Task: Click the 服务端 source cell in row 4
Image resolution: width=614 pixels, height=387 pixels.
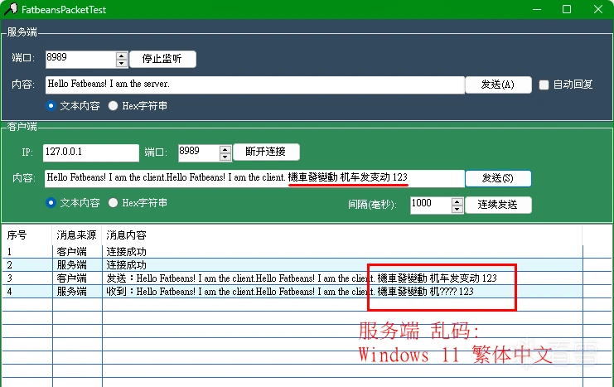Action: pyautogui.click(x=77, y=292)
